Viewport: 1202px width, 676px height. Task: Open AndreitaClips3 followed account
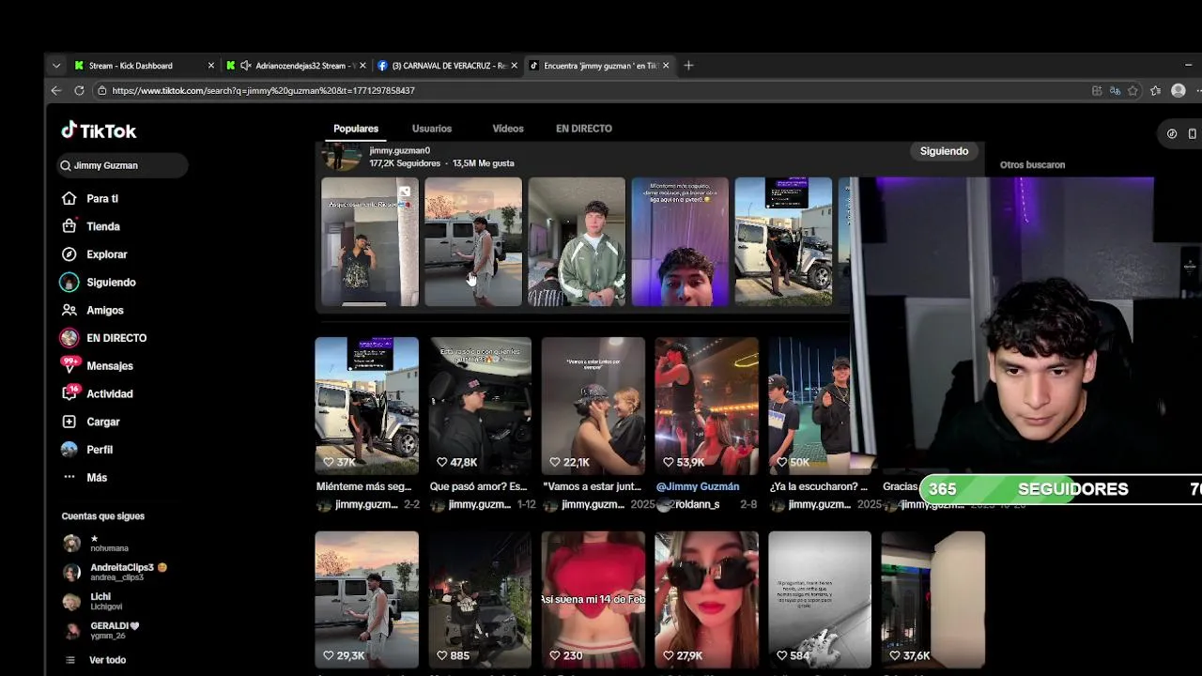[x=115, y=572]
